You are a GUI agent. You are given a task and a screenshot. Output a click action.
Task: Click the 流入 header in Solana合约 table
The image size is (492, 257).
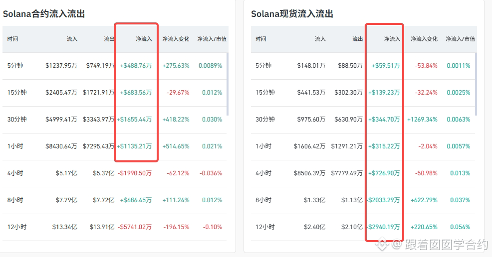coord(72,39)
